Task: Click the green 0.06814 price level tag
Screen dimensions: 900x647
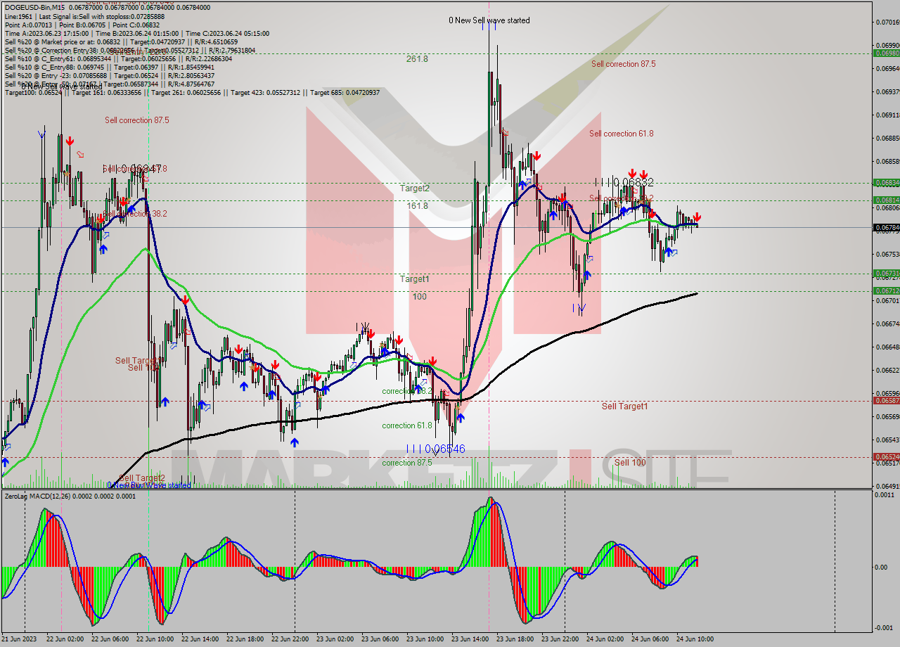Action: click(x=886, y=200)
